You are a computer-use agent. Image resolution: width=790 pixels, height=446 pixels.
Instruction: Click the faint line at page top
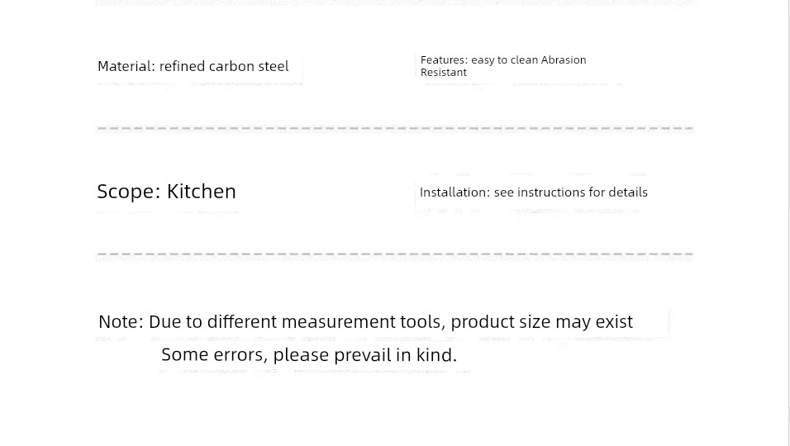click(395, 2)
